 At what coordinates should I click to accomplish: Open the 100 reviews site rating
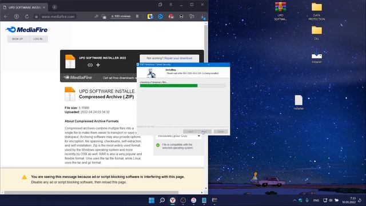(x=121, y=17)
